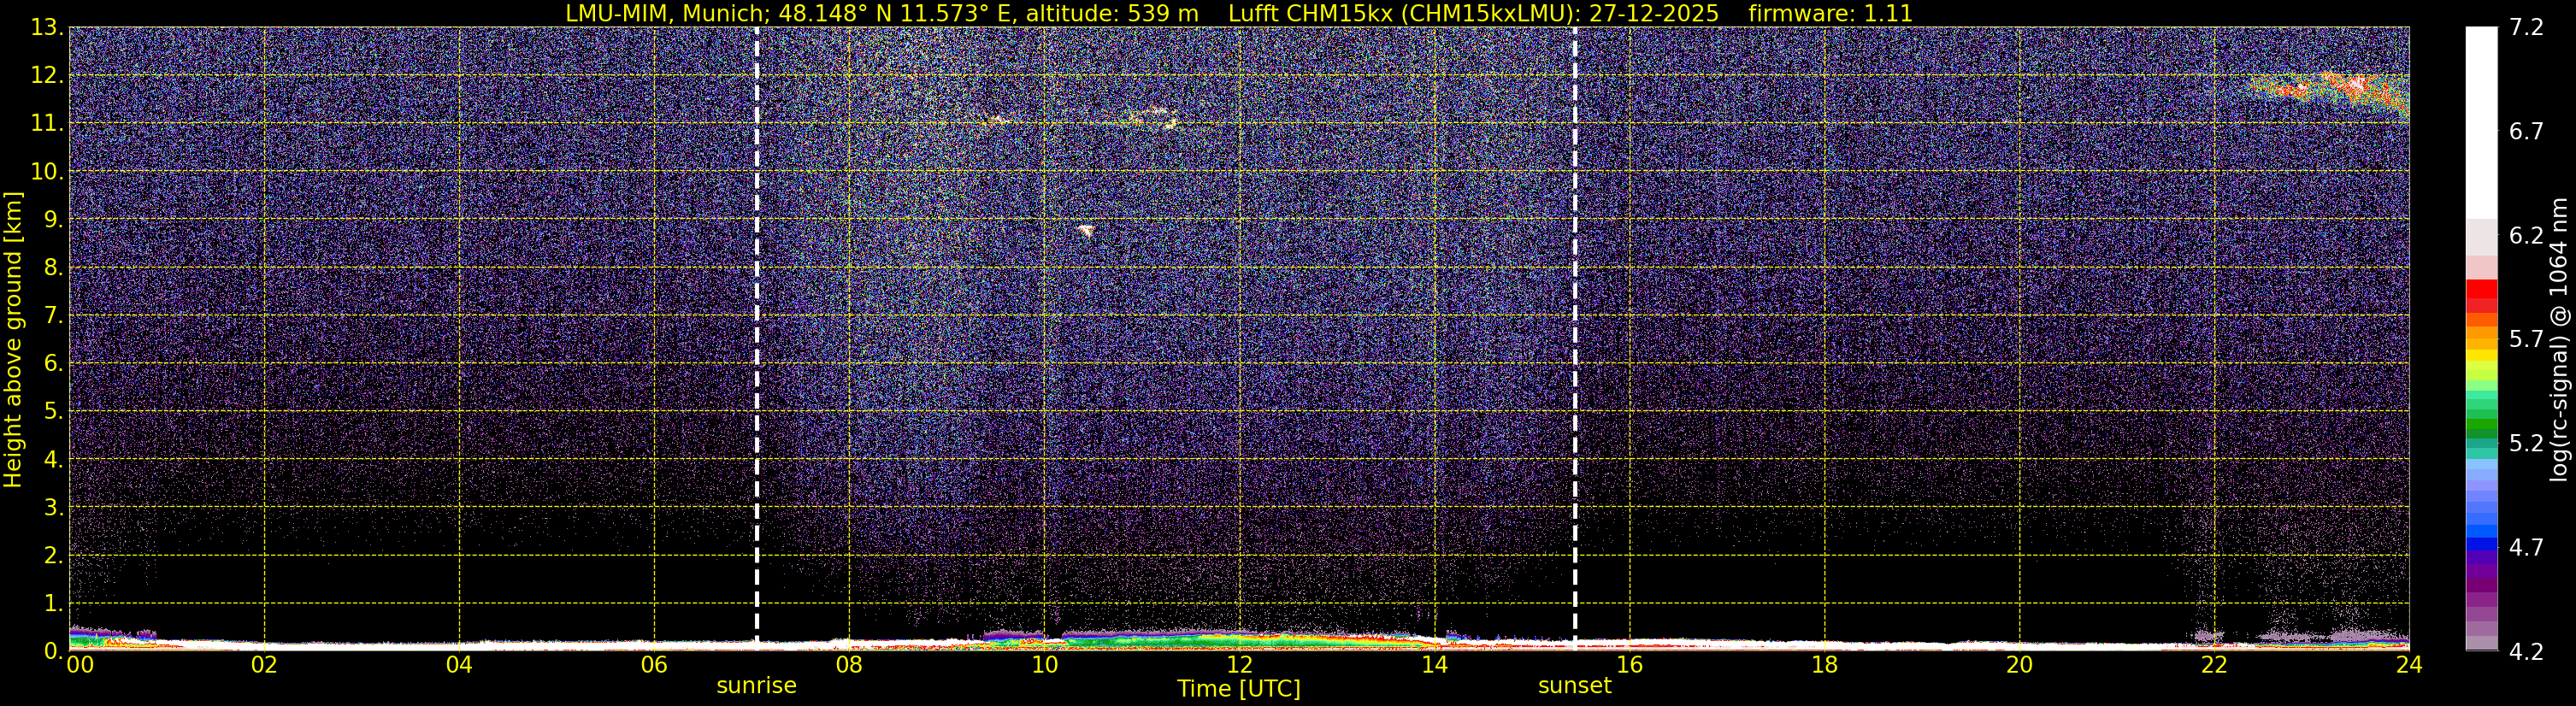This screenshot has height=706, width=2576.
Task: Click the time axis tick label '08'
Action: 849,665
